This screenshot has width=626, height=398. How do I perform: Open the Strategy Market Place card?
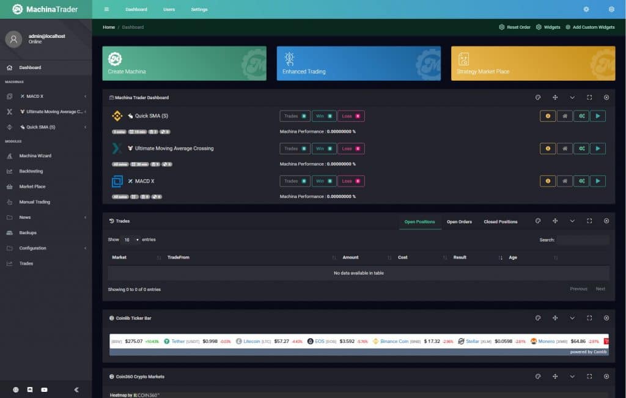tap(533, 64)
